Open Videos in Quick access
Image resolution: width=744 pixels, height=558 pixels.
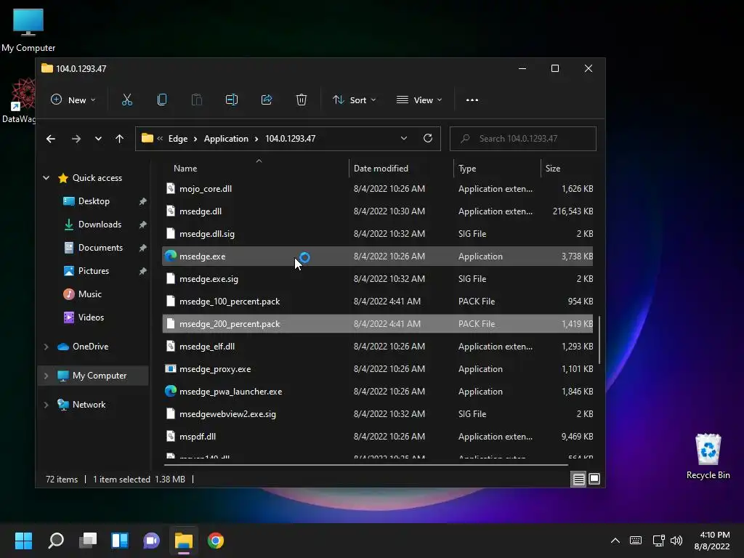[91, 318]
